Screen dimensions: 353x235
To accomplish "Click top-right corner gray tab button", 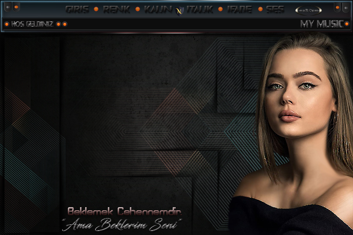I will pyautogui.click(x=345, y=7).
